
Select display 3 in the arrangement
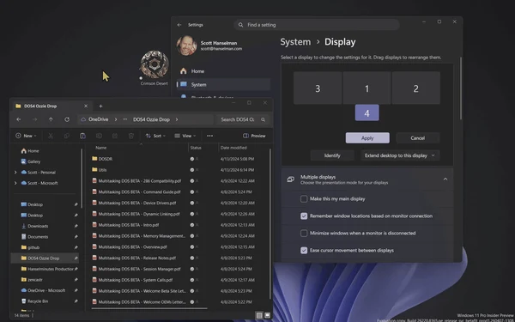click(x=318, y=88)
